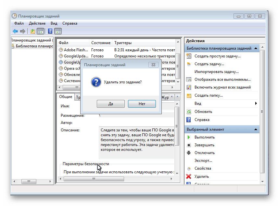Click the blue help question mark toolbar icon
The image size is (279, 206).
(50, 31)
